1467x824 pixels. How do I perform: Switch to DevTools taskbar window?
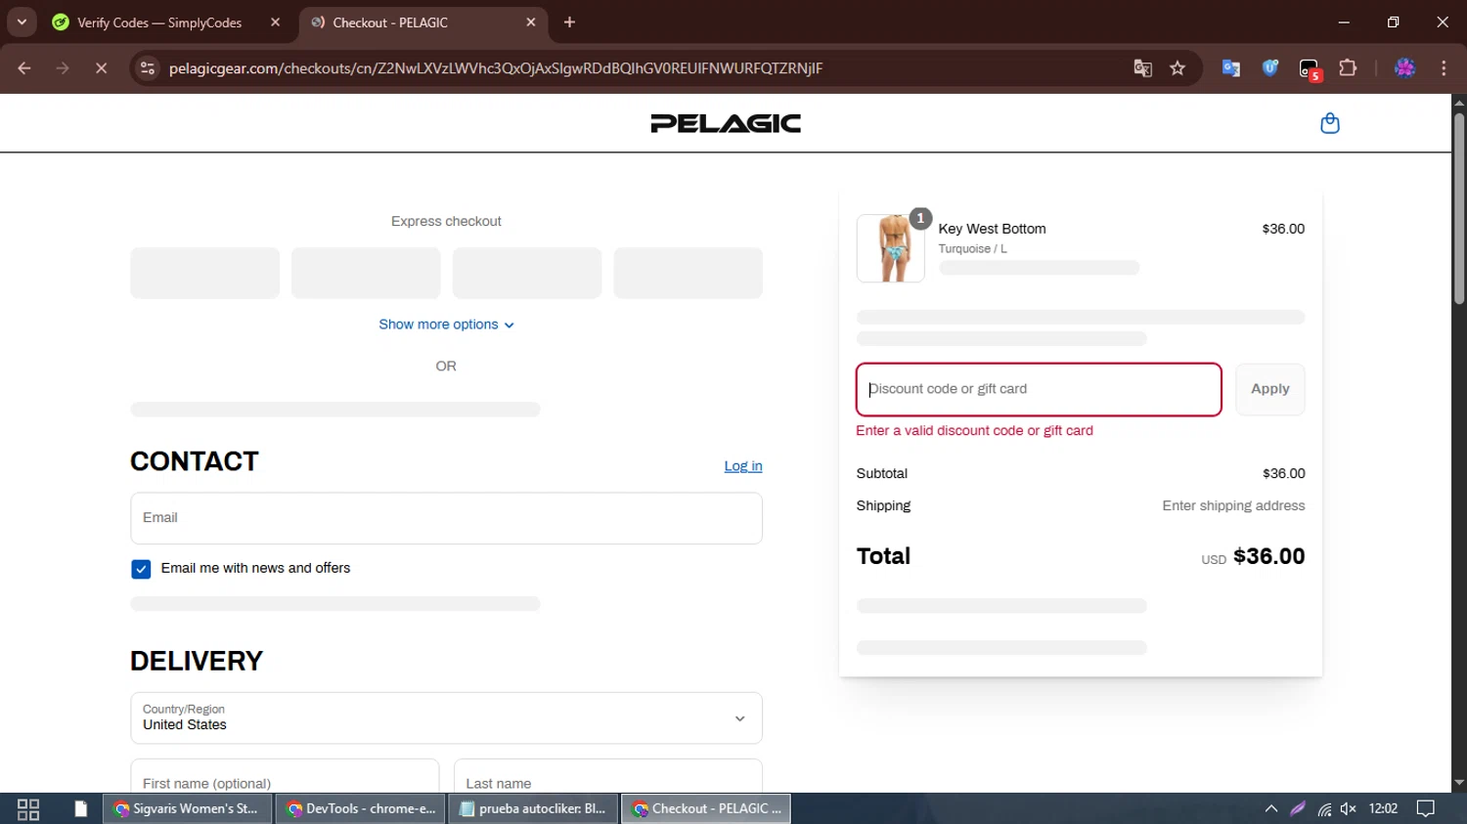point(361,809)
